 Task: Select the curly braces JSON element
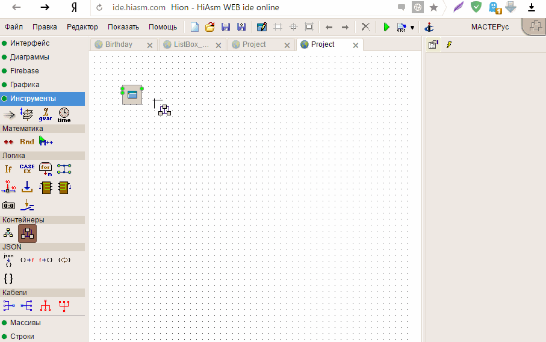click(x=8, y=278)
